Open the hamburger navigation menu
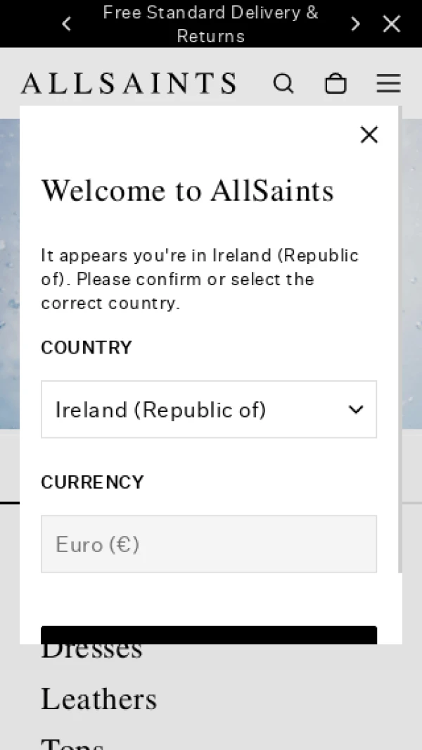The width and height of the screenshot is (422, 750). click(x=388, y=83)
